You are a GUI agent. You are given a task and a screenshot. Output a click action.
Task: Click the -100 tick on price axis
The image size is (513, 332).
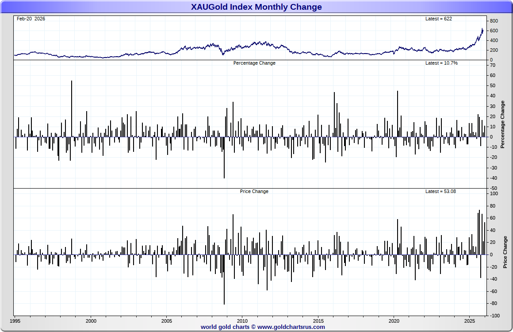point(495,316)
